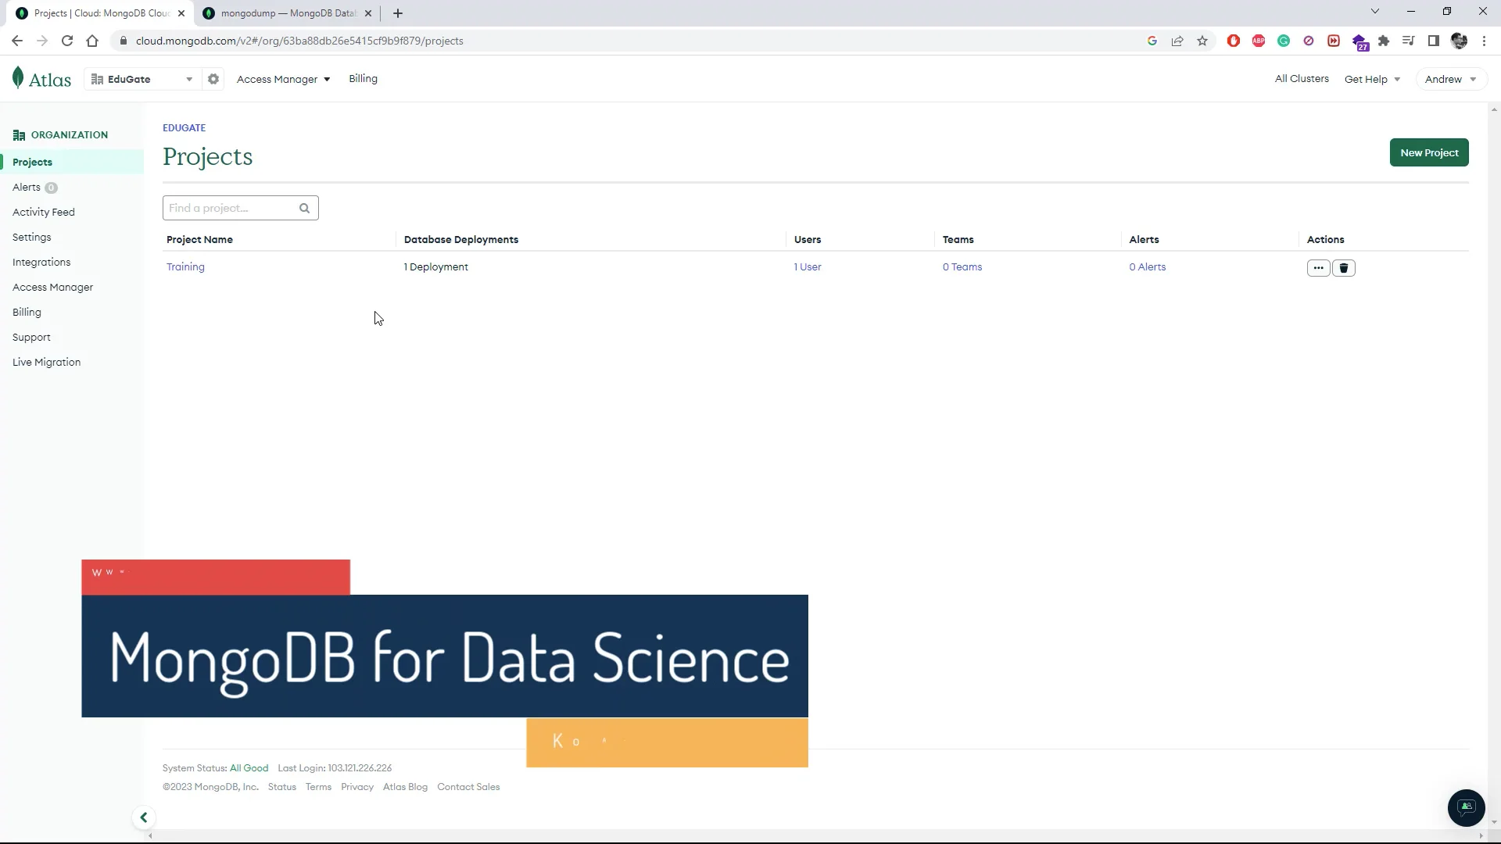Bookmark this page with the star icon
This screenshot has height=844, width=1501.
1202,41
